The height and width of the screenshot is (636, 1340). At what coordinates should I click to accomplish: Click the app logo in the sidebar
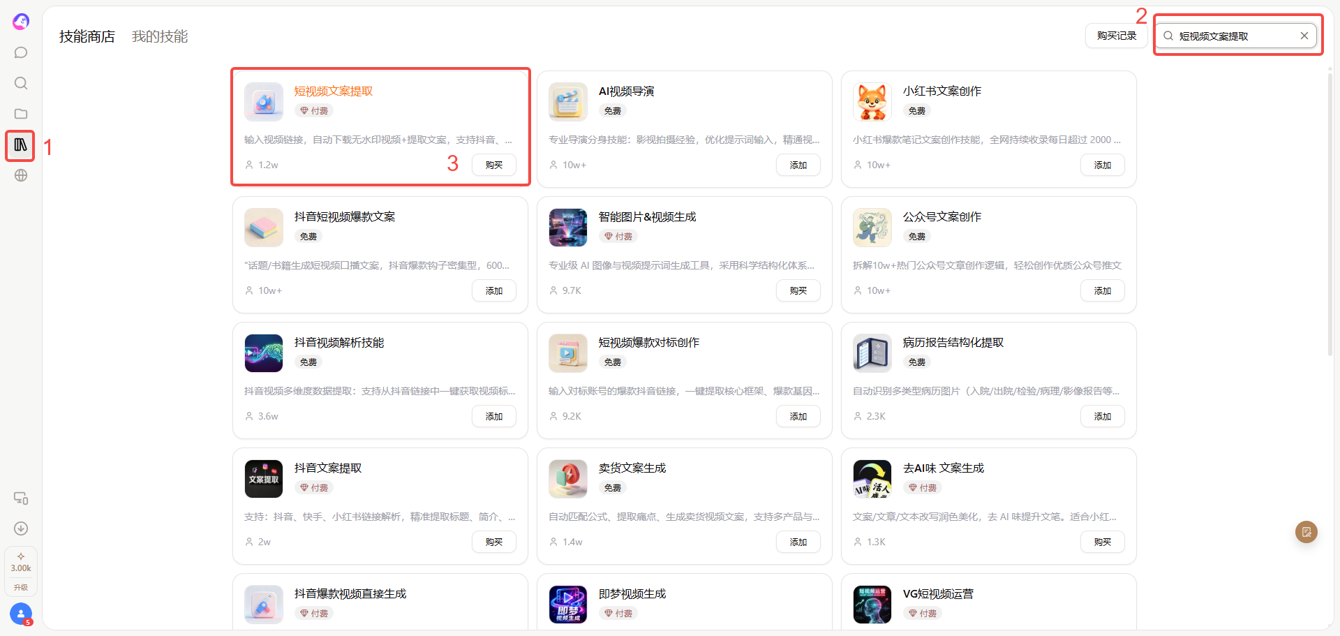click(x=21, y=22)
